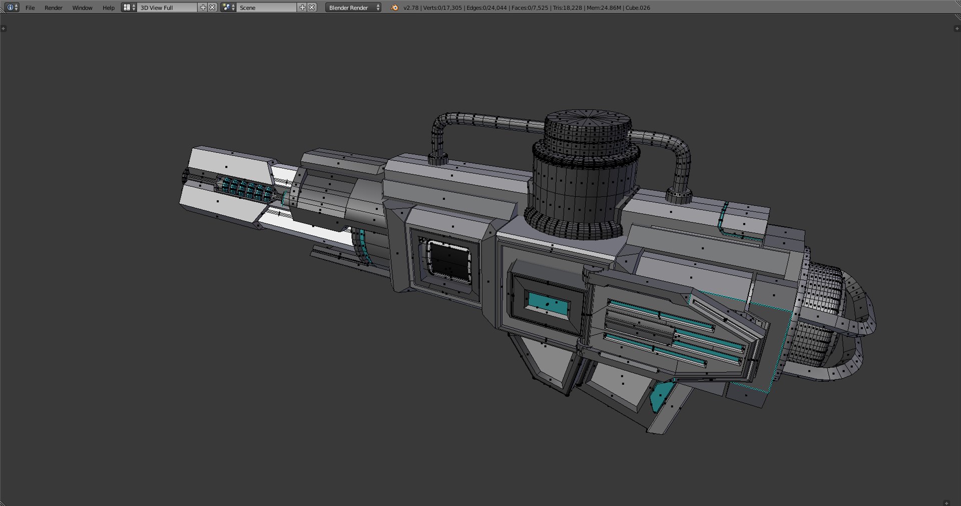Open the Info editor type selector

pos(12,8)
